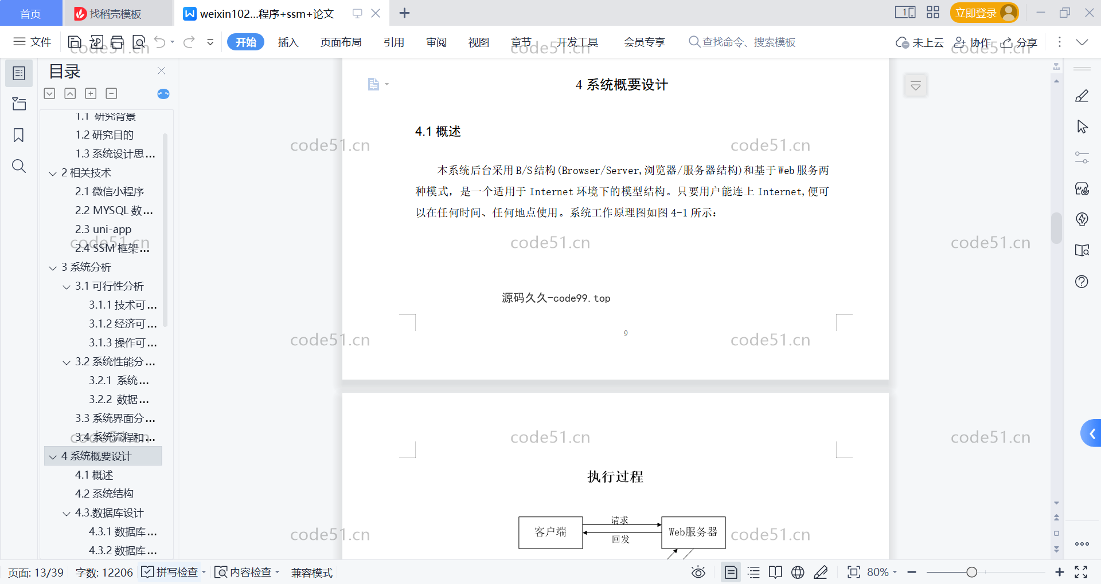Click the print icon in toolbar
This screenshot has height=584, width=1101.
click(x=118, y=42)
